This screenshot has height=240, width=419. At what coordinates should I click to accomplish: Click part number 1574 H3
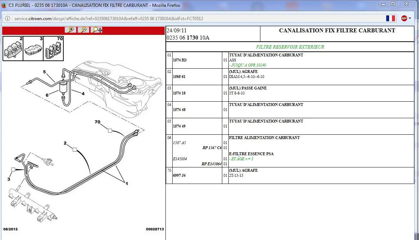180,60
